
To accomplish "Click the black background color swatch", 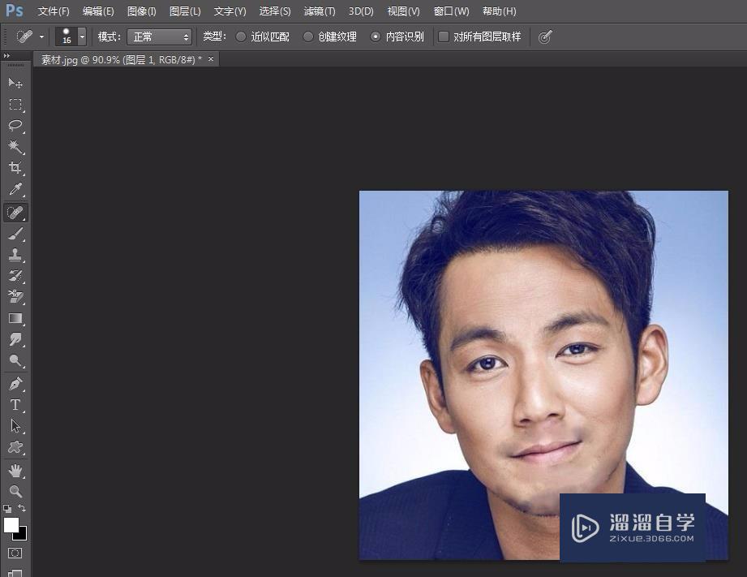I will 23,536.
